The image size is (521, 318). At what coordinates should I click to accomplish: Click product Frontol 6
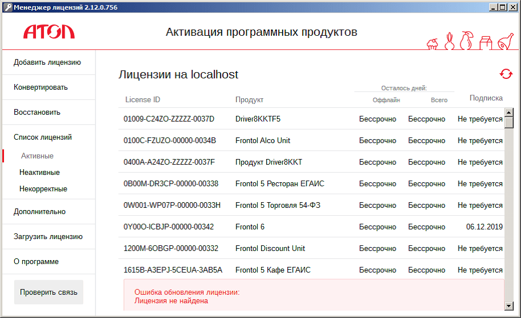pos(250,227)
